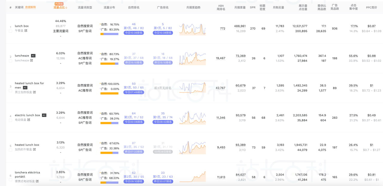Click traffic distribution bar for lunch box
Image resolution: width=383 pixels, height=186 pixels.
[110, 34]
